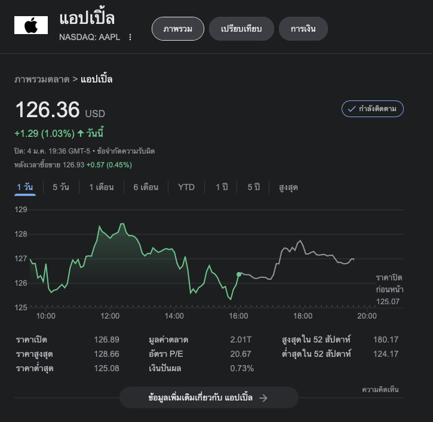Switch to the เปรียบเทียบ compare tab

click(x=241, y=29)
